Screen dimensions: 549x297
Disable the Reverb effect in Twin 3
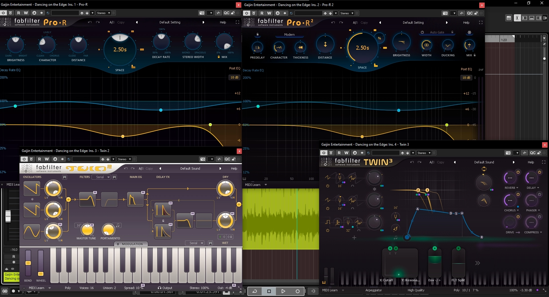518,172
